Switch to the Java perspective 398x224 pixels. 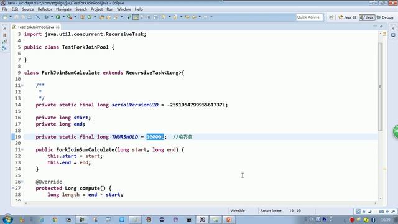[367, 17]
